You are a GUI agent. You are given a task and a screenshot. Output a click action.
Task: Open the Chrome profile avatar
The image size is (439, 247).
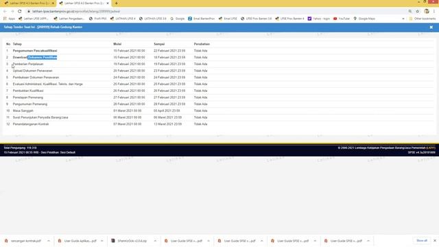coord(427,11)
